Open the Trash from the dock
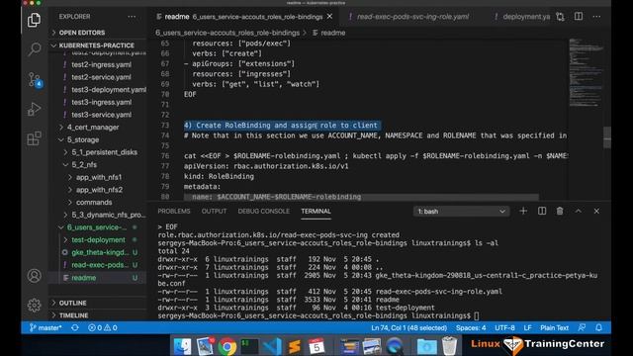633x356 pixels. coord(449,346)
